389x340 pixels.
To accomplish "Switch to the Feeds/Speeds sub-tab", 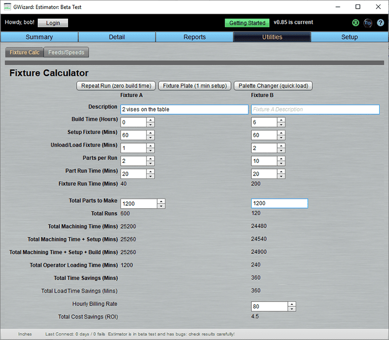I will coord(66,52).
